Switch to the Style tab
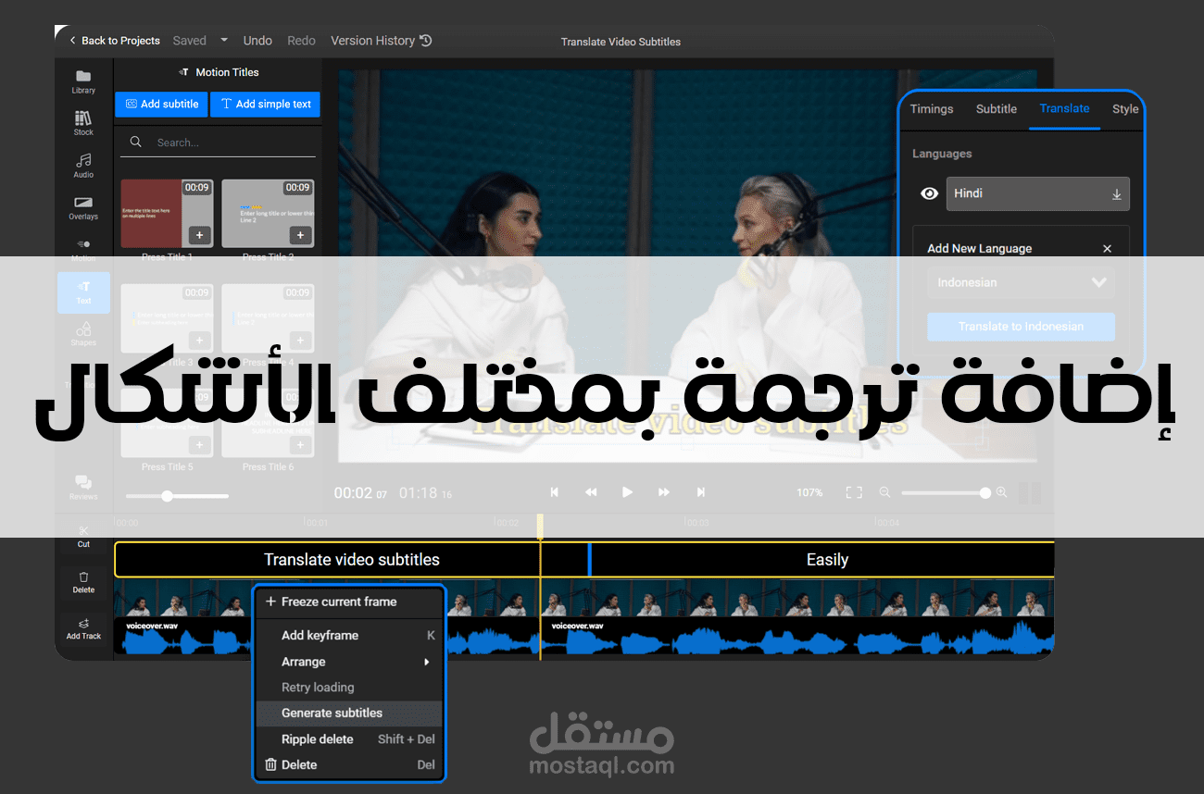This screenshot has height=794, width=1204. tap(1125, 109)
